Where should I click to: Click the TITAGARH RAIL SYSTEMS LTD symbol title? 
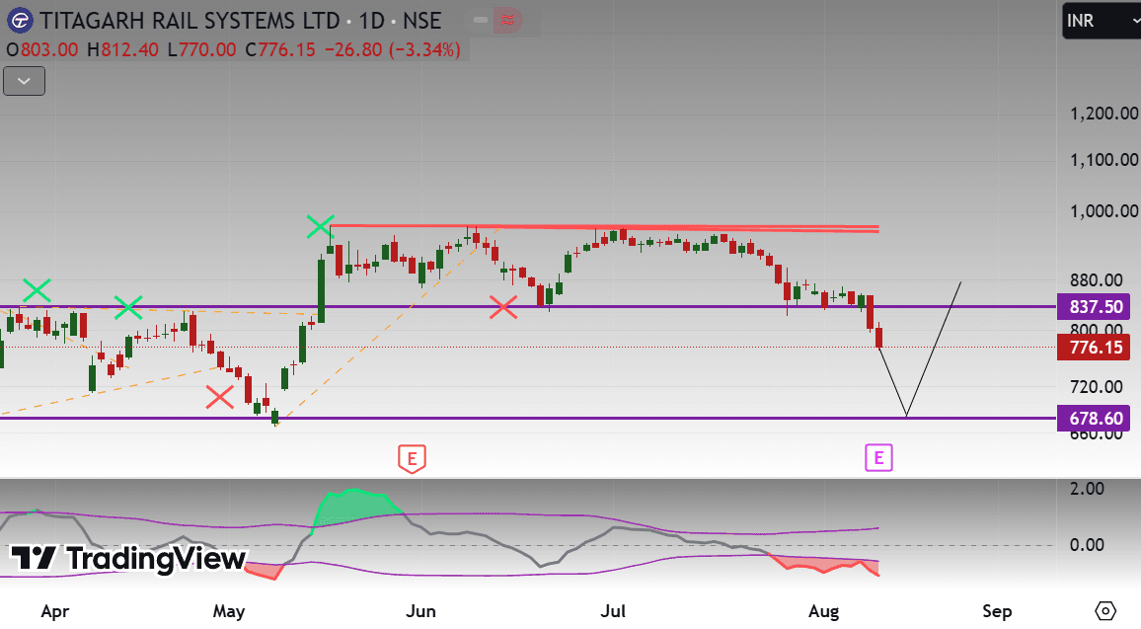click(190, 21)
